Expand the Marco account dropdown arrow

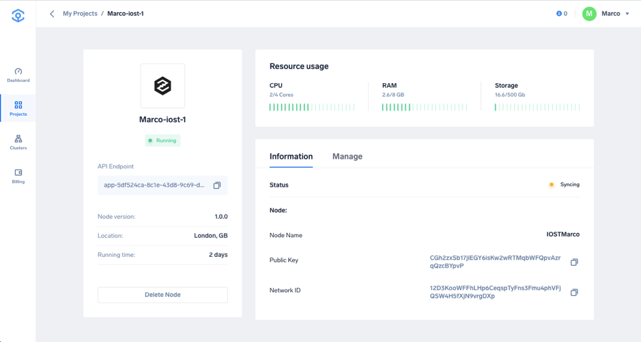click(627, 14)
